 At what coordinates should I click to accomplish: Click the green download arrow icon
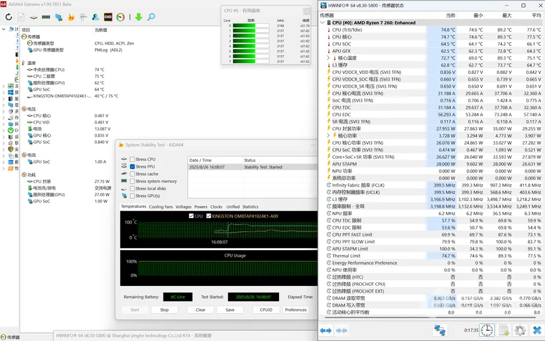[x=139, y=17]
